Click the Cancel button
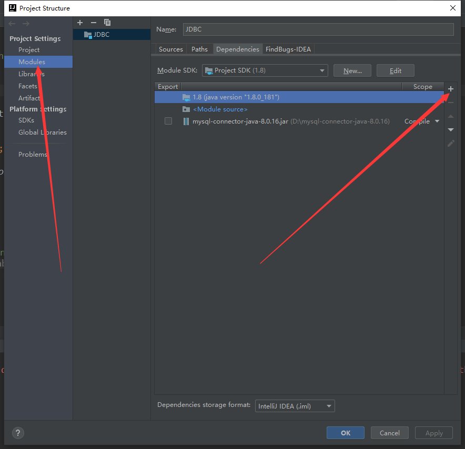This screenshot has width=465, height=449. click(389, 433)
